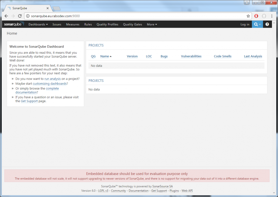Click the Log in link
Screen dimensions: 278x197
(245, 24)
